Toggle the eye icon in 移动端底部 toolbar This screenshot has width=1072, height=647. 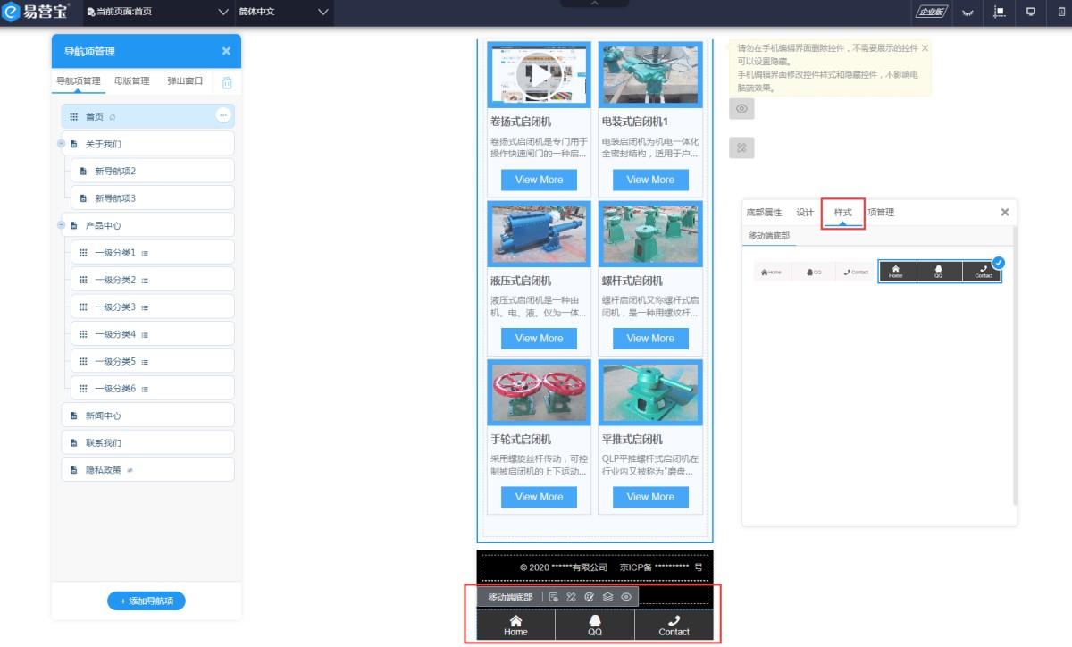(626, 597)
